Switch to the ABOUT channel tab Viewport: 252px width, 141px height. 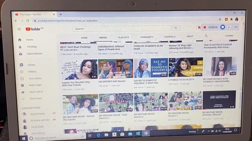(x=190, y=36)
